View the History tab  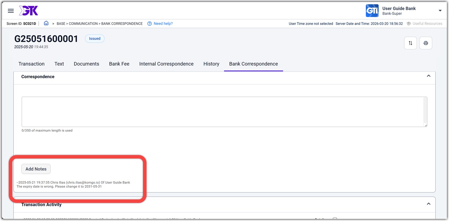(x=211, y=64)
